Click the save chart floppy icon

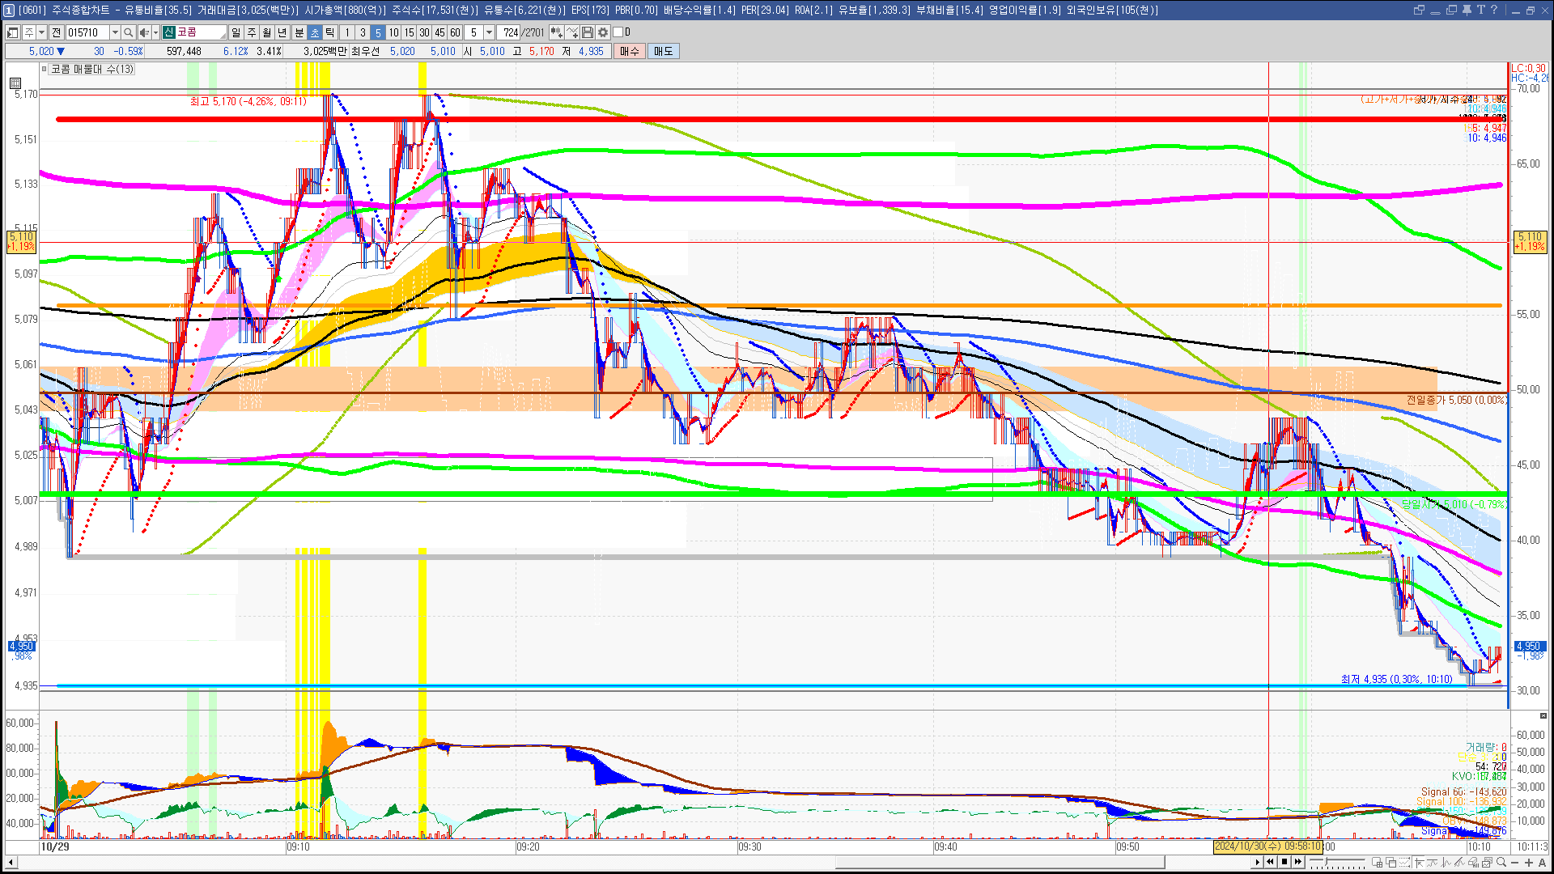tap(588, 32)
